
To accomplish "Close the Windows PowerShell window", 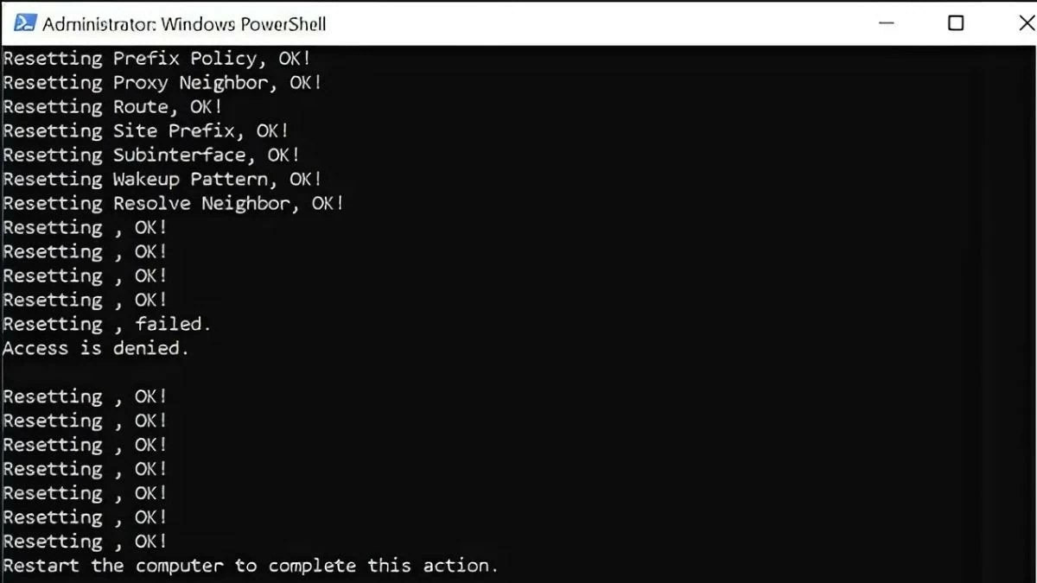I will [x=1026, y=23].
